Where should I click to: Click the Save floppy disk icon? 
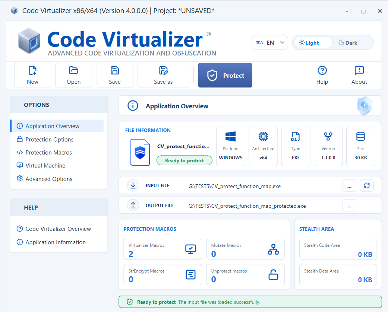point(115,70)
